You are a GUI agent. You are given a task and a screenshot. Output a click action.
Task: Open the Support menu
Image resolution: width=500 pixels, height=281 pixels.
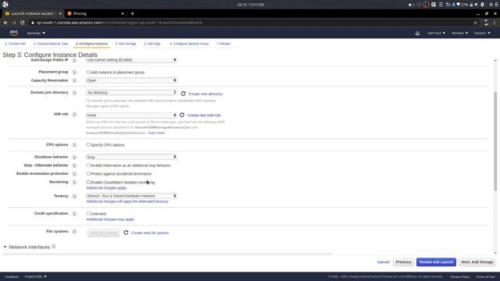pos(482,33)
